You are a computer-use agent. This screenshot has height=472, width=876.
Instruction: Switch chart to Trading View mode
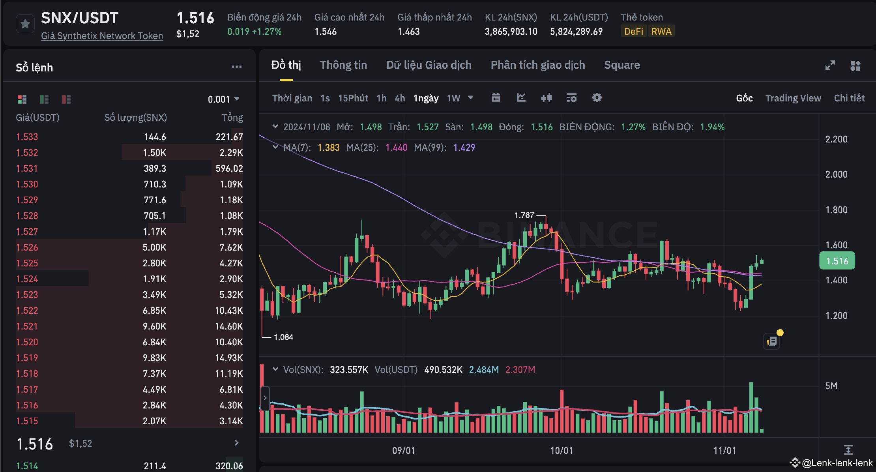pos(793,98)
